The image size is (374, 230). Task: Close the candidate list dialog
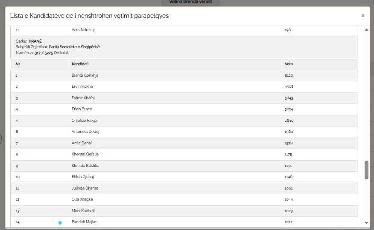pos(363,16)
